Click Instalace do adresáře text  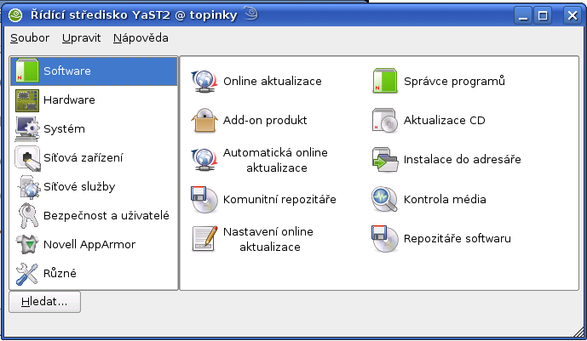462,160
